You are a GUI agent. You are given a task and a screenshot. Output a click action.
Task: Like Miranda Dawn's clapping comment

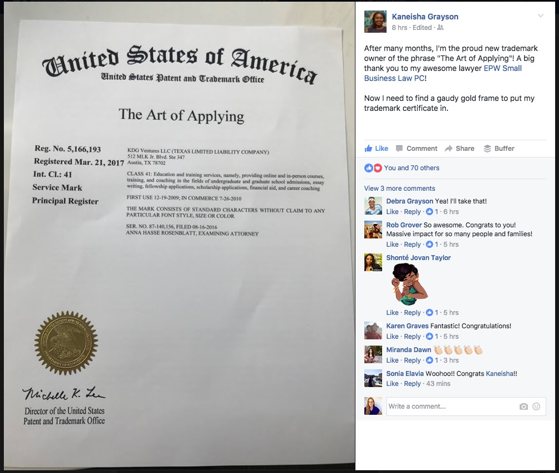tap(392, 360)
